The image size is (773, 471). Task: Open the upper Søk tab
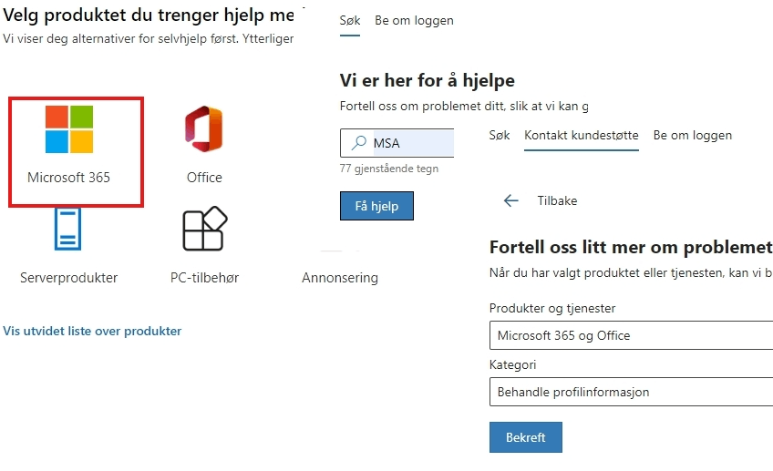pyautogui.click(x=350, y=21)
